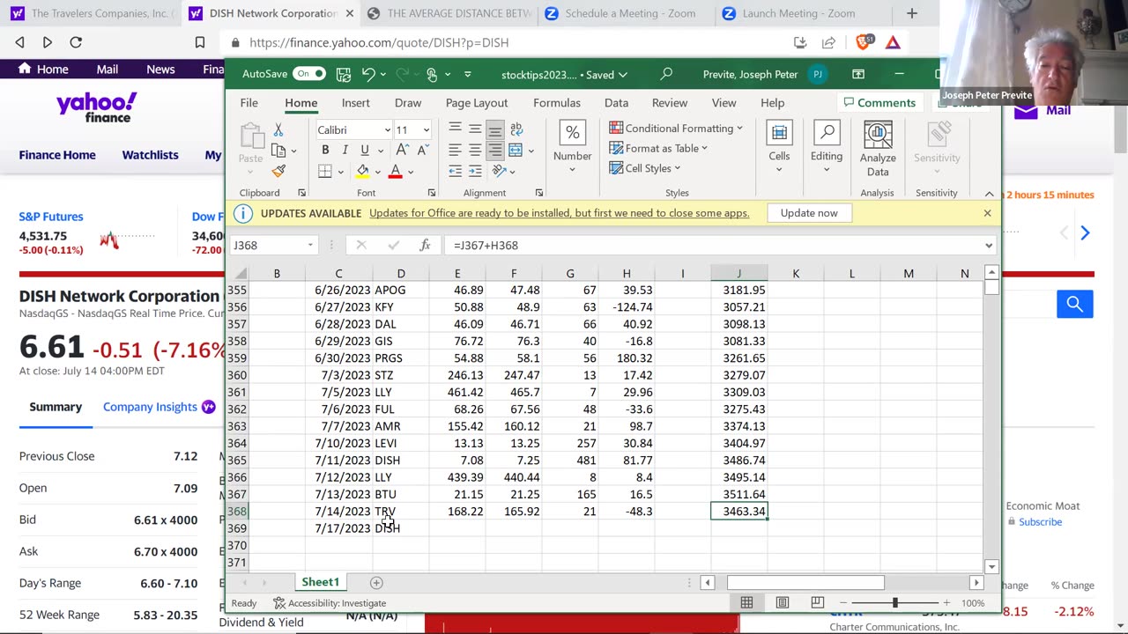The image size is (1128, 634).
Task: Open the Page Layout ribbon tab
Action: (477, 103)
